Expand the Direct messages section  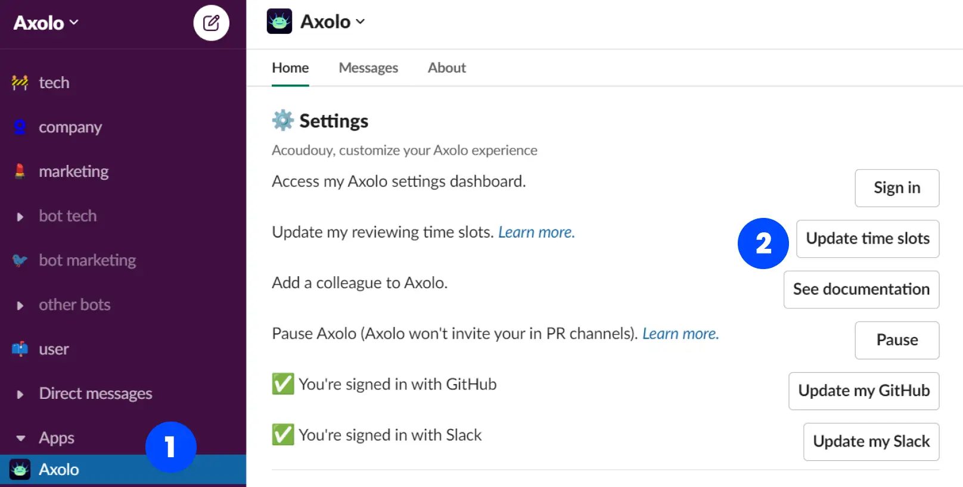click(x=20, y=394)
